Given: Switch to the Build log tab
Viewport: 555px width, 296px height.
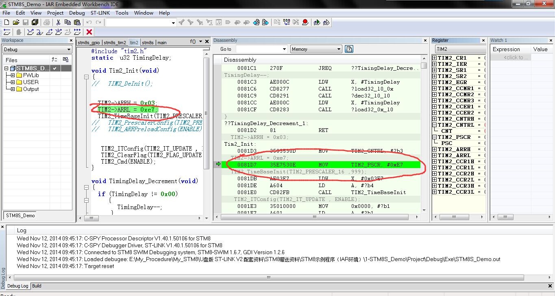Looking at the screenshot, I should (37, 286).
